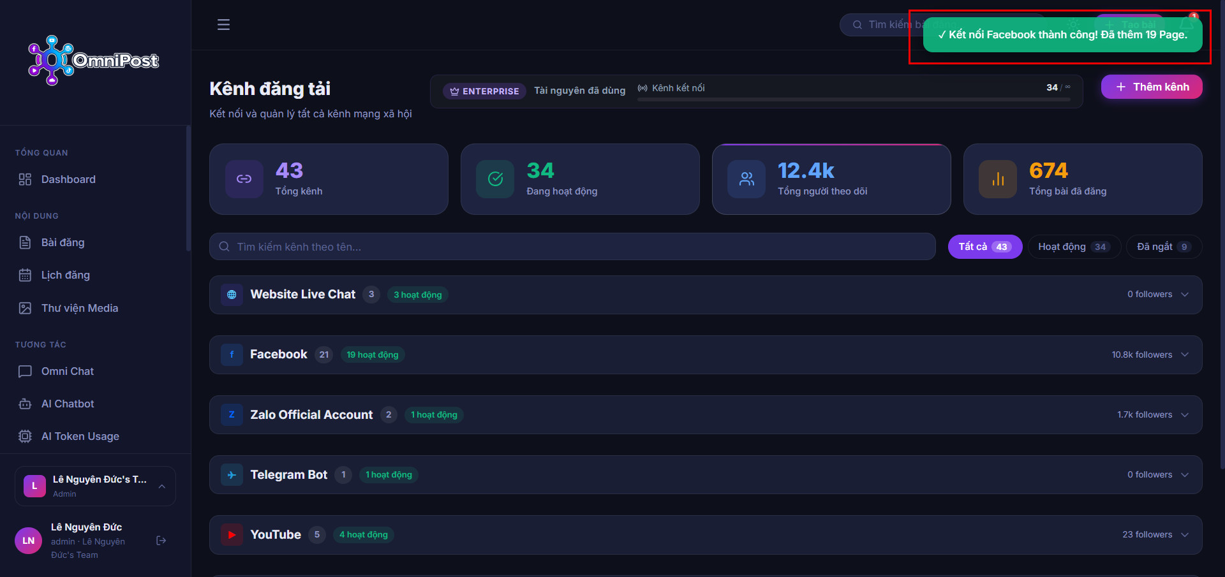Click the sidebar vertical scrollbar
The height and width of the screenshot is (577, 1225).
188,188
